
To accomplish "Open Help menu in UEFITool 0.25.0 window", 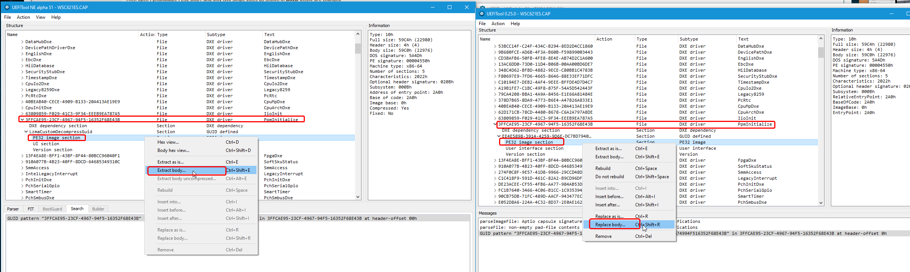I will pos(515,24).
